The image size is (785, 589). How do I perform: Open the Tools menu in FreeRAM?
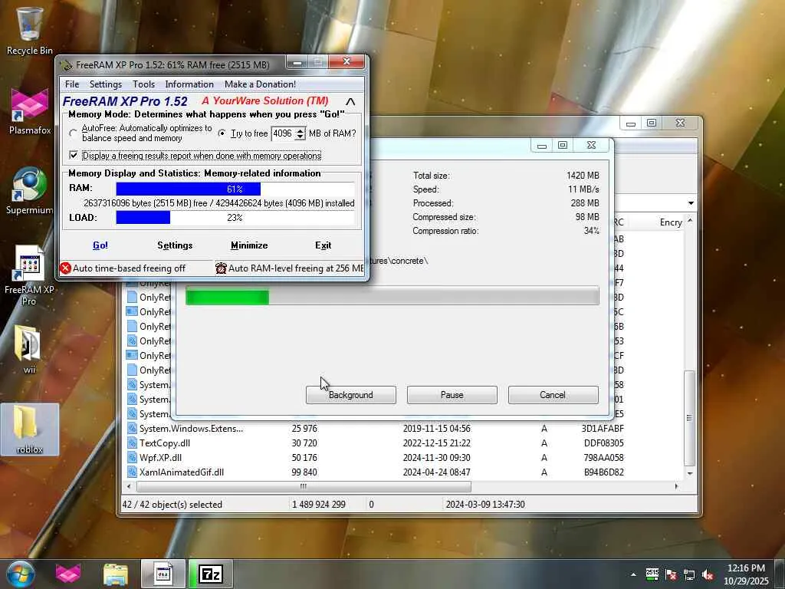143,84
